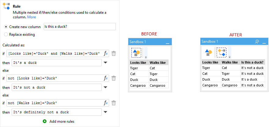Image resolution: width=275 pixels, height=127 pixels.
Task: Select the Create new column radio button
Action: [6, 27]
